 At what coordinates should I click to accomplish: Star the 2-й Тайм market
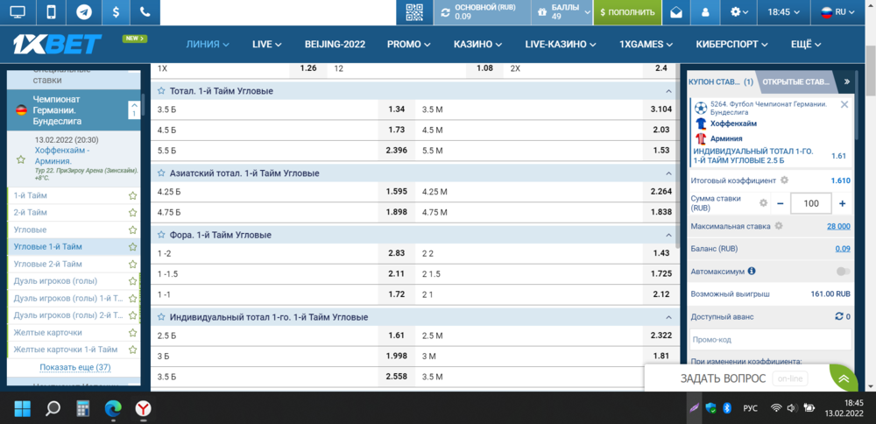(132, 213)
